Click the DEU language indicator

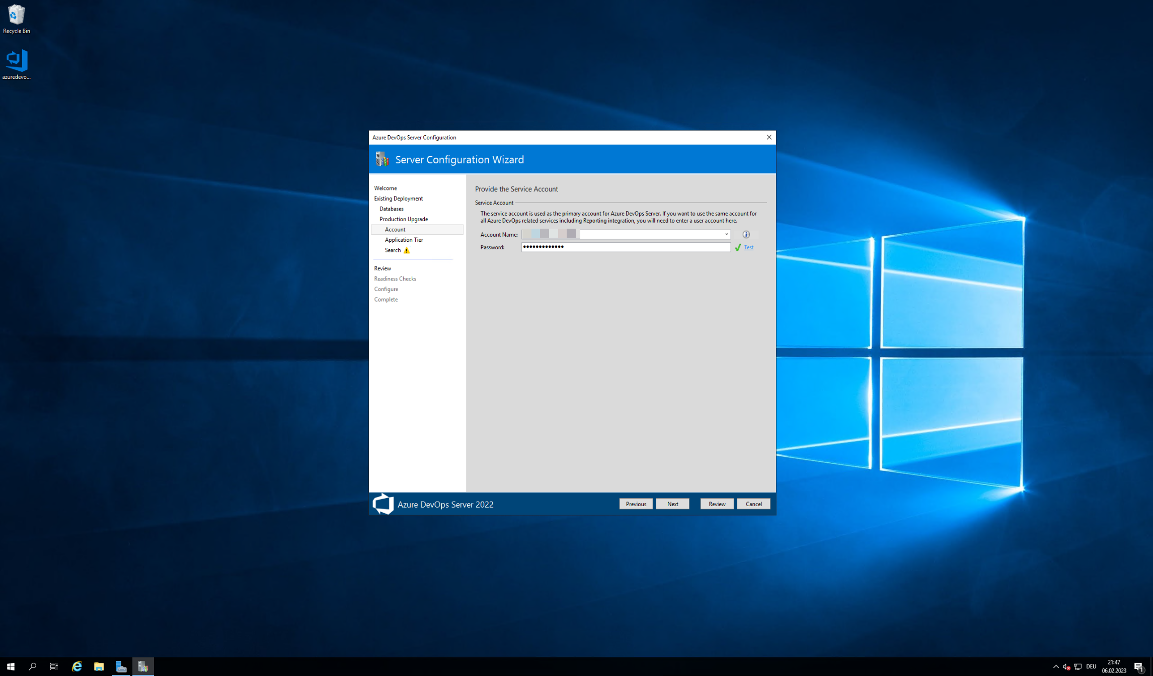[x=1091, y=666]
